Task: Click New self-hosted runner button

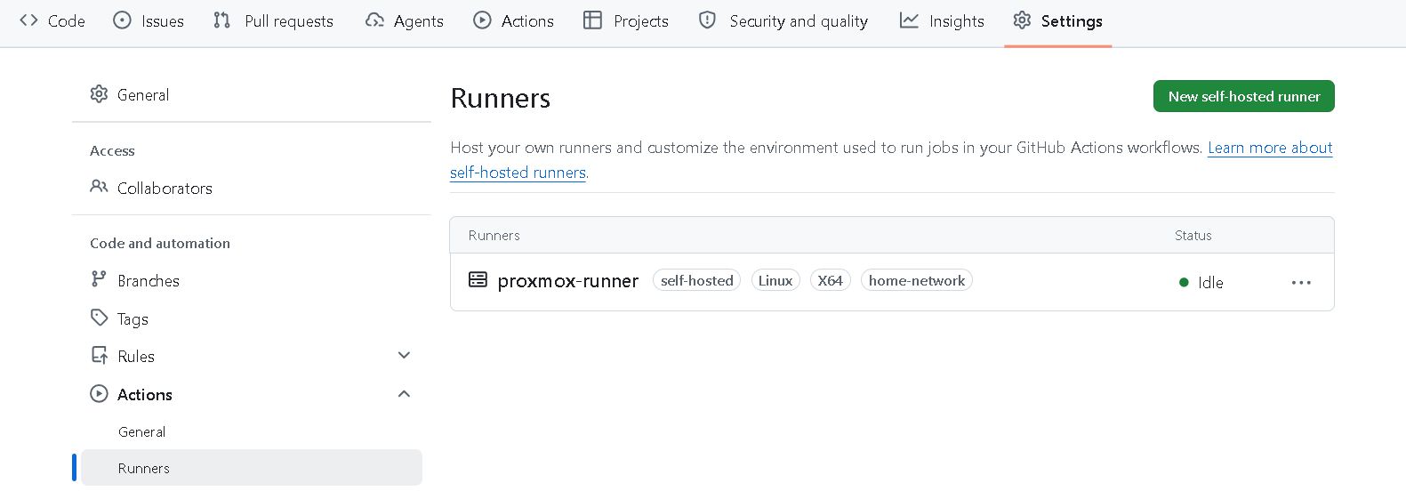Action: (1243, 96)
